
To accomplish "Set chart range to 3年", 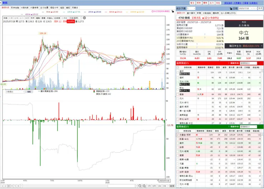I will coord(164,186).
